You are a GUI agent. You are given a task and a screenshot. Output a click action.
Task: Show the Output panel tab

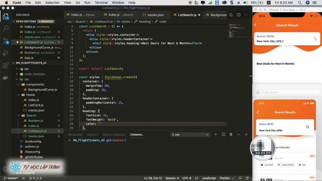pyautogui.click(x=93, y=135)
